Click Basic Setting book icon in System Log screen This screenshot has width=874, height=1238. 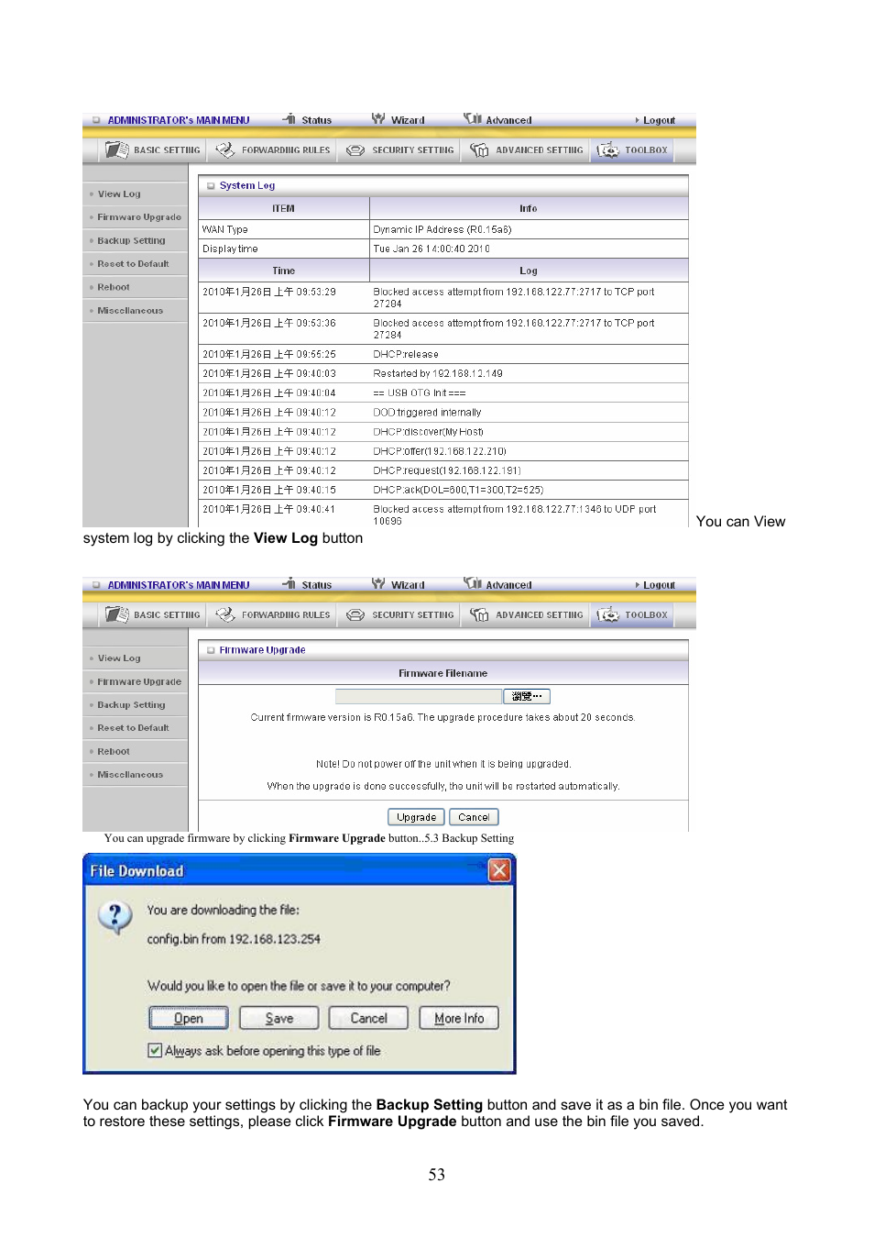[x=116, y=149]
